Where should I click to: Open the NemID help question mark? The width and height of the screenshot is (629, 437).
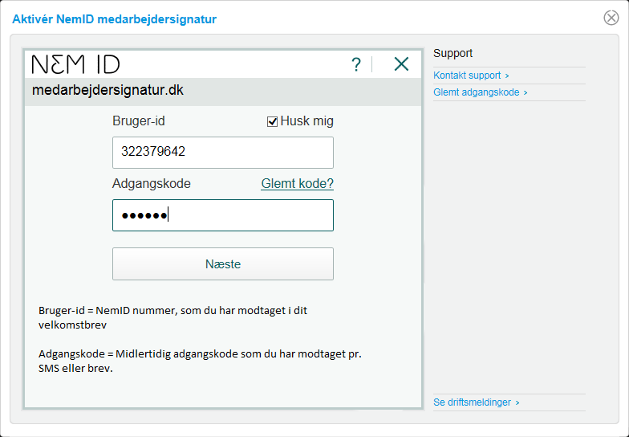[356, 64]
